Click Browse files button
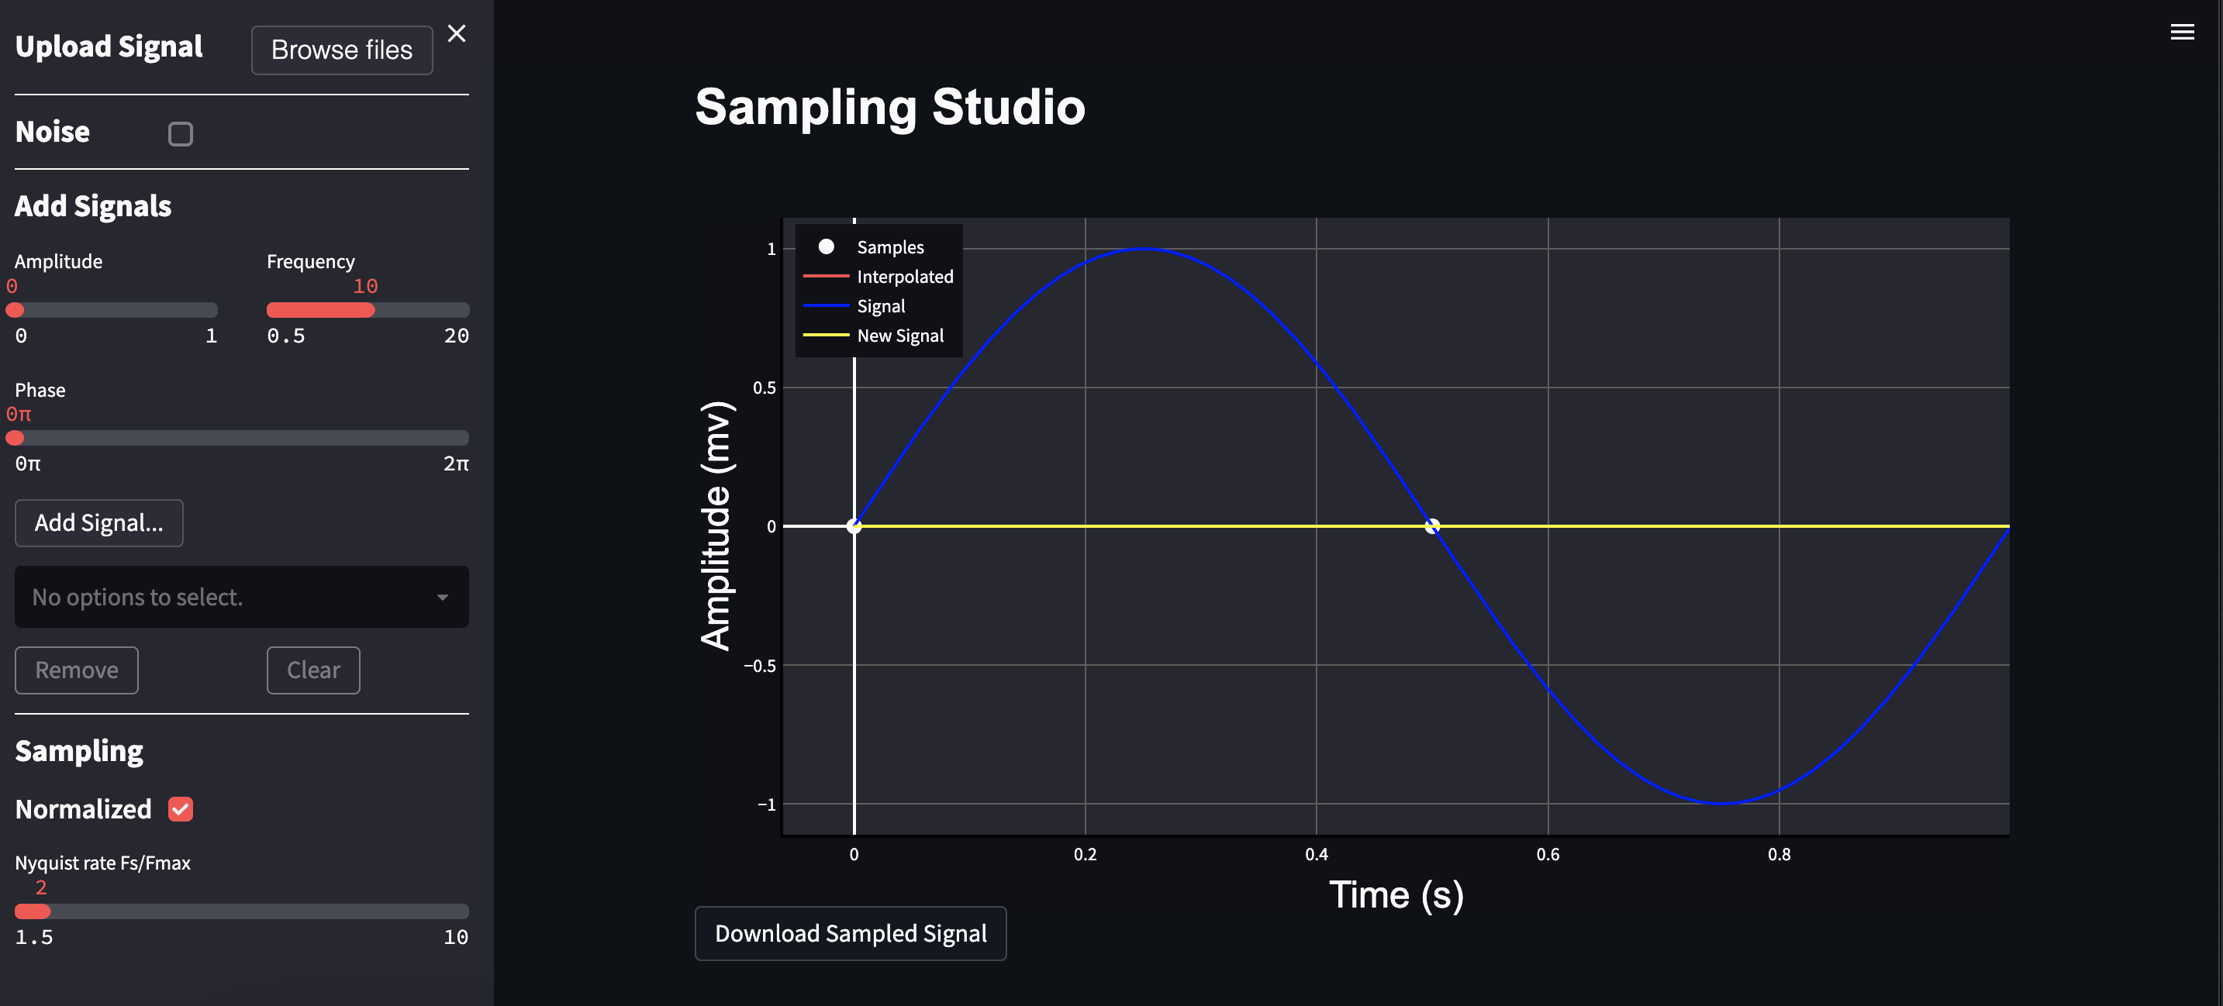This screenshot has width=2223, height=1006. [x=342, y=50]
